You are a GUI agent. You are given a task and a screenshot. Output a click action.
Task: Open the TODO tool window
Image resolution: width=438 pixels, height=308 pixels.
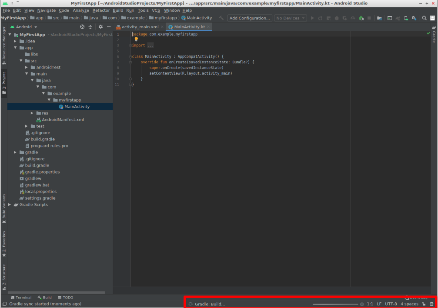[x=65, y=298]
